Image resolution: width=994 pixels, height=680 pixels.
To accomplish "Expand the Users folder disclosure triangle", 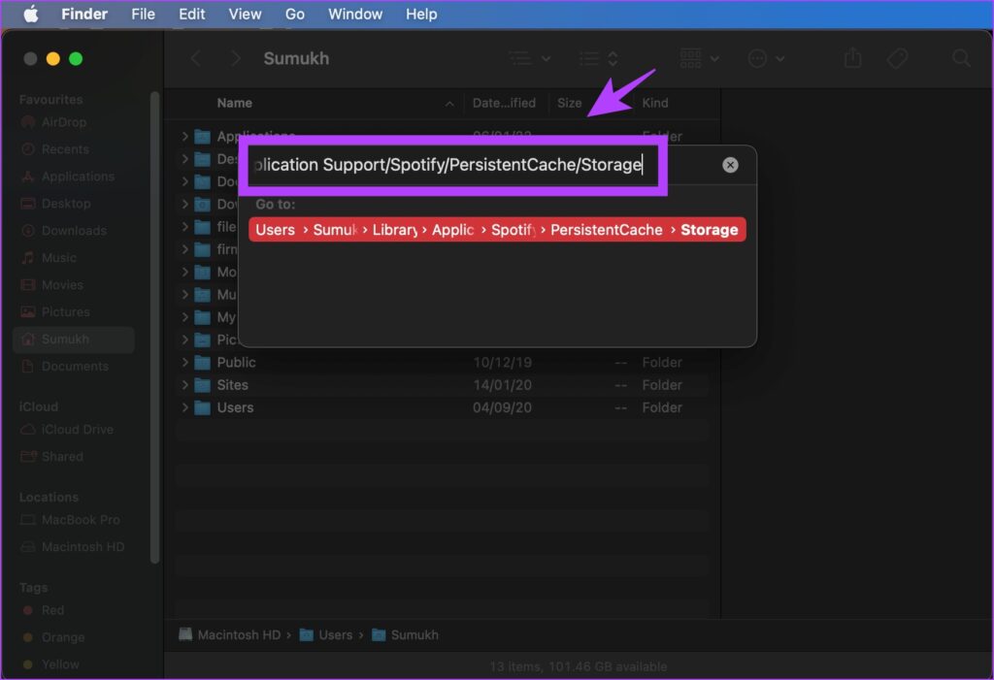I will pyautogui.click(x=185, y=407).
